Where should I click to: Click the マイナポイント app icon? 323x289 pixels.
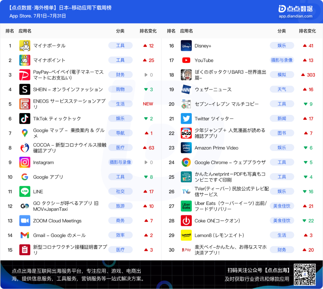click(25, 60)
